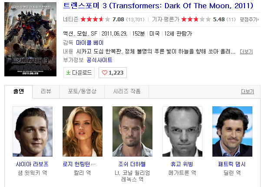268x187 pixels.
Task: Click the Transformers 3 movie poster
Action: coord(30,39)
